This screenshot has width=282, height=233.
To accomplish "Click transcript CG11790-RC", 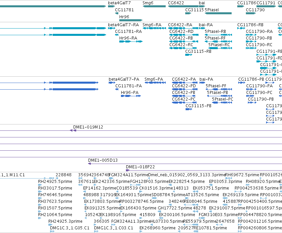I will [251, 48].
